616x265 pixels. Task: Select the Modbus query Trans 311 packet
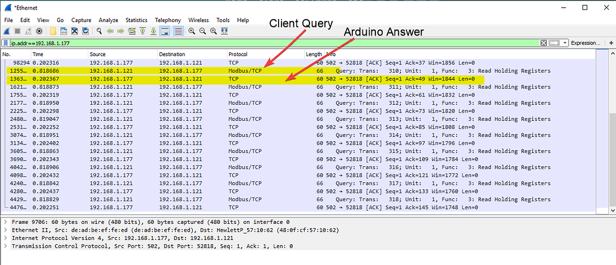tap(299, 87)
